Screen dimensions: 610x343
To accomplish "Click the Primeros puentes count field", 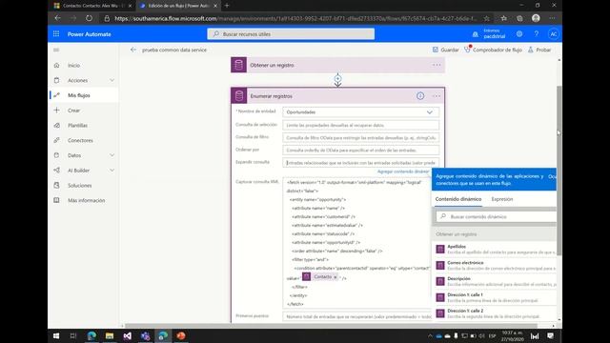I will coord(357,316).
